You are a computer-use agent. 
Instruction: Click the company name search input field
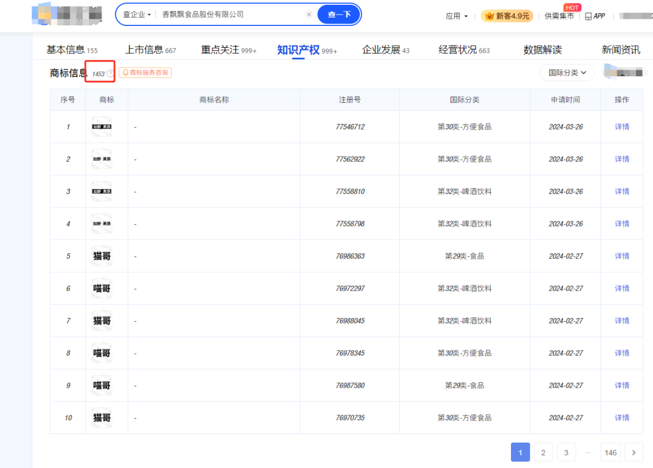tap(231, 15)
